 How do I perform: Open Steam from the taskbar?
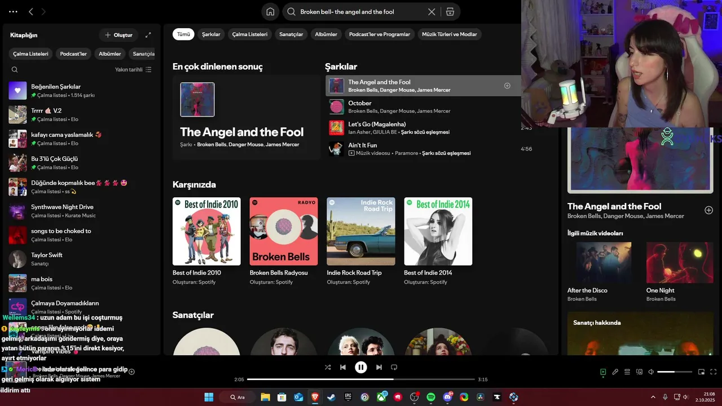coord(331,397)
